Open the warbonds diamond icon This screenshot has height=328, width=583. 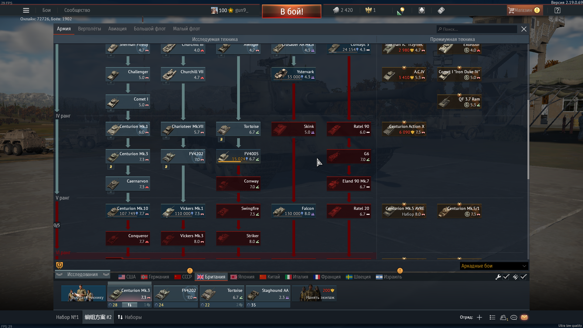click(422, 10)
